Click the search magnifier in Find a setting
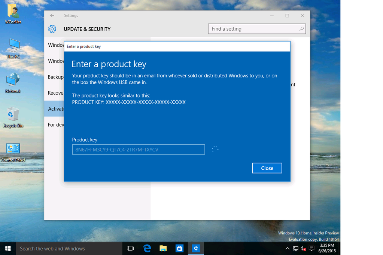Viewport: 383px width, 255px height. [301, 29]
